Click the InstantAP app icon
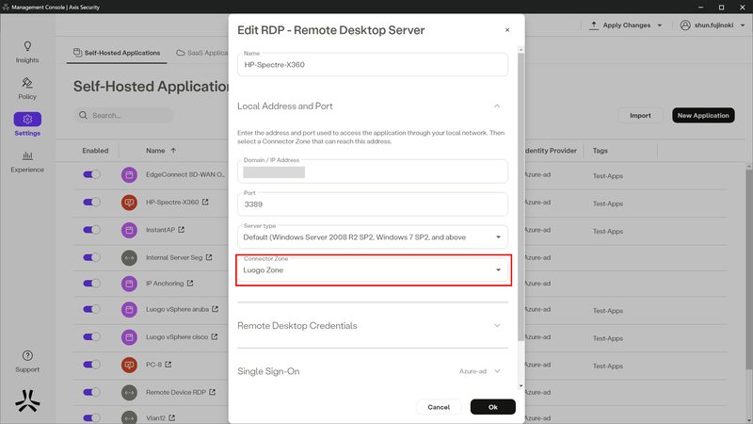 tap(129, 230)
